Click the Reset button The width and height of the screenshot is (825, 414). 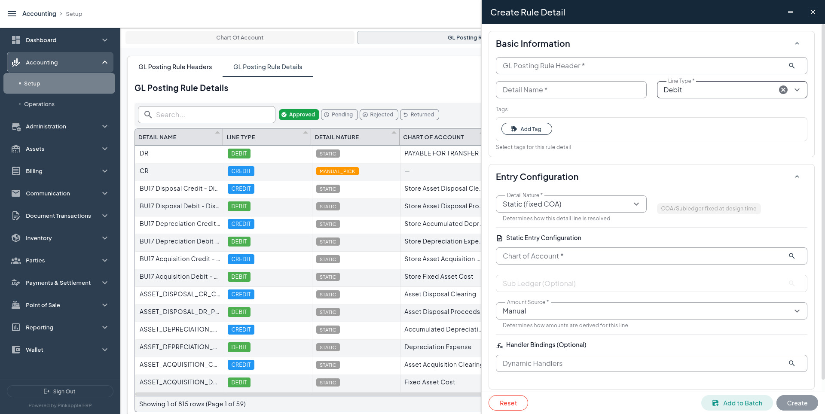508,403
